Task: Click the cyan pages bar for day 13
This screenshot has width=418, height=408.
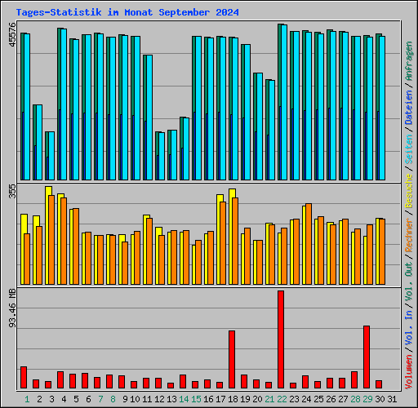Action: (x=173, y=155)
